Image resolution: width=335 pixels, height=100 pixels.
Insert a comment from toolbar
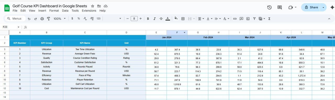[x=241, y=19]
